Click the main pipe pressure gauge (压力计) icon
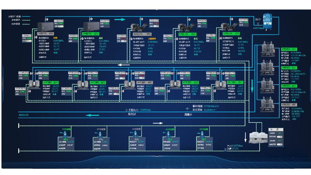Screen dimensions: 311x175 [x=127, y=110]
